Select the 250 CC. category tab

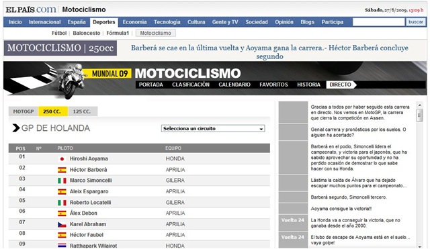click(53, 111)
